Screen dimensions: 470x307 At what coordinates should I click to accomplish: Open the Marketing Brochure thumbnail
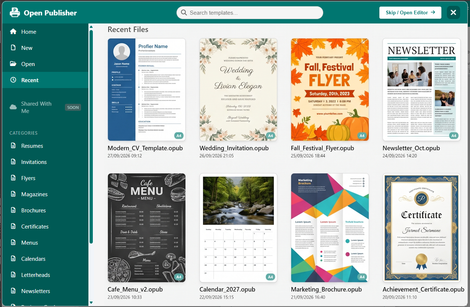coord(330,228)
